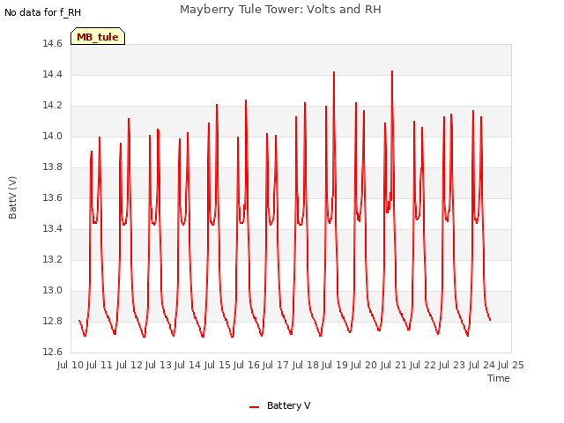This screenshot has width=564, height=423.
Task: Click the 12.6 y-axis tick label
Action: (53, 352)
